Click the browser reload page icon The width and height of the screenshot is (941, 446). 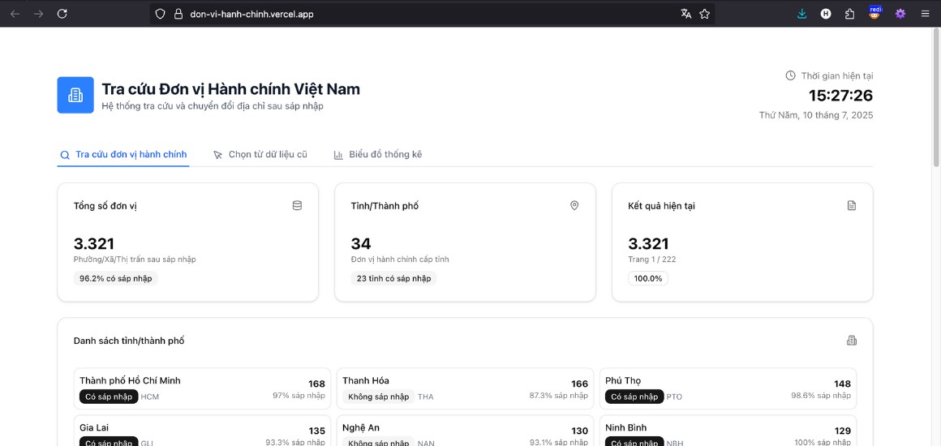[x=62, y=14]
